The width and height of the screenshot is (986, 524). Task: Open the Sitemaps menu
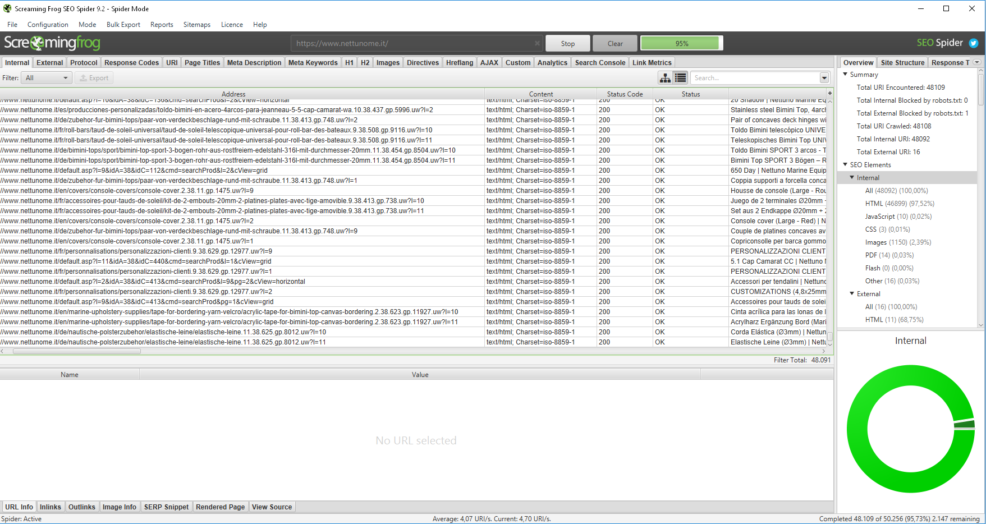(197, 25)
